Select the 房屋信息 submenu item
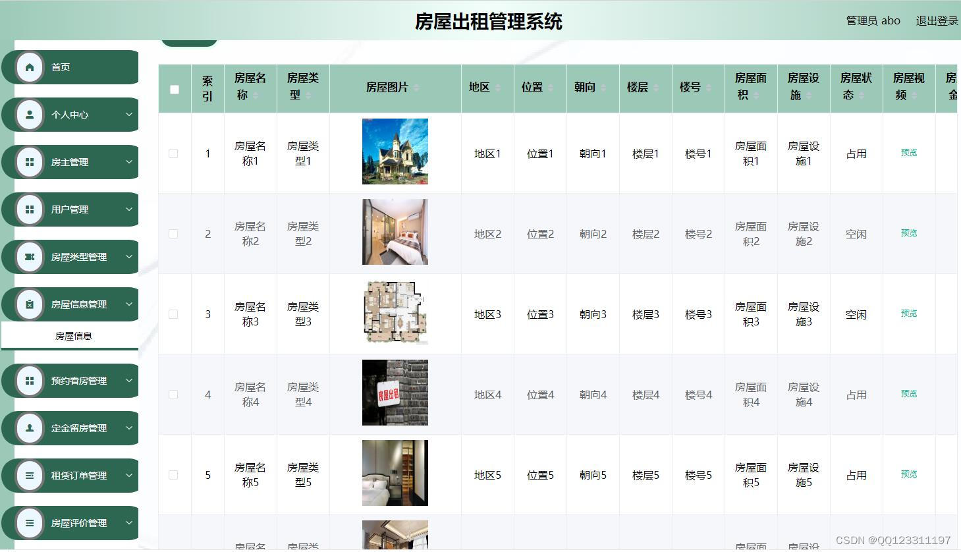The width and height of the screenshot is (961, 552). tap(70, 336)
